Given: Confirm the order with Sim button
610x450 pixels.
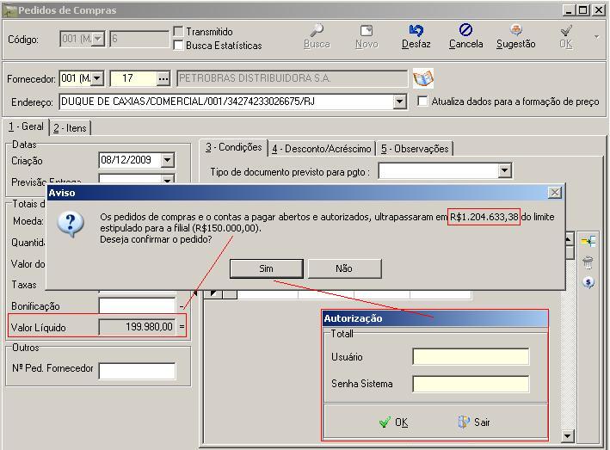Looking at the screenshot, I should tap(266, 268).
